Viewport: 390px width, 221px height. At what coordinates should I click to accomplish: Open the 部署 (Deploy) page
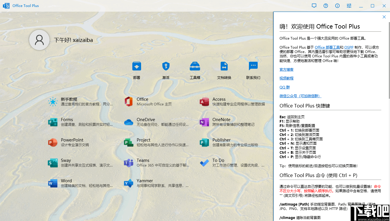(x=136, y=70)
